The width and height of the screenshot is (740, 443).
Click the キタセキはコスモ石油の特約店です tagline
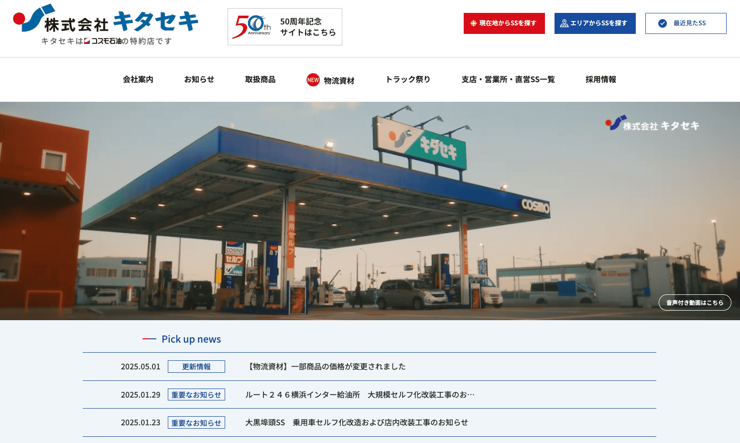point(106,41)
